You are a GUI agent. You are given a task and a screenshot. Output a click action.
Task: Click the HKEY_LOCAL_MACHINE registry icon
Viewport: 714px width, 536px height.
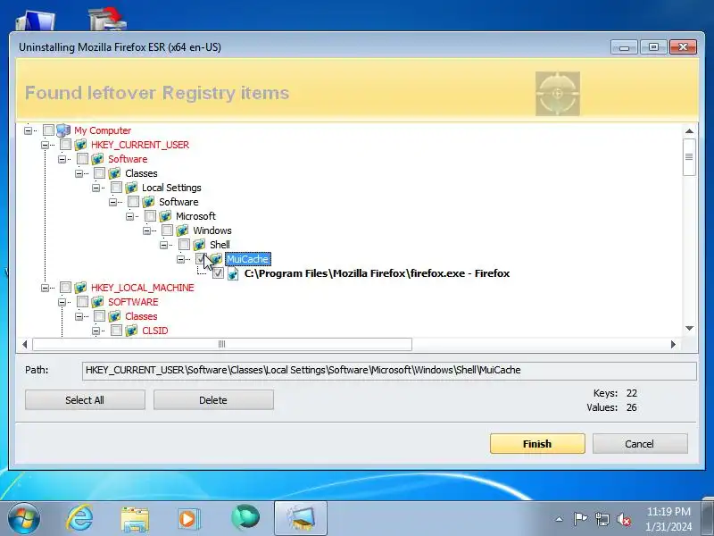80,288
